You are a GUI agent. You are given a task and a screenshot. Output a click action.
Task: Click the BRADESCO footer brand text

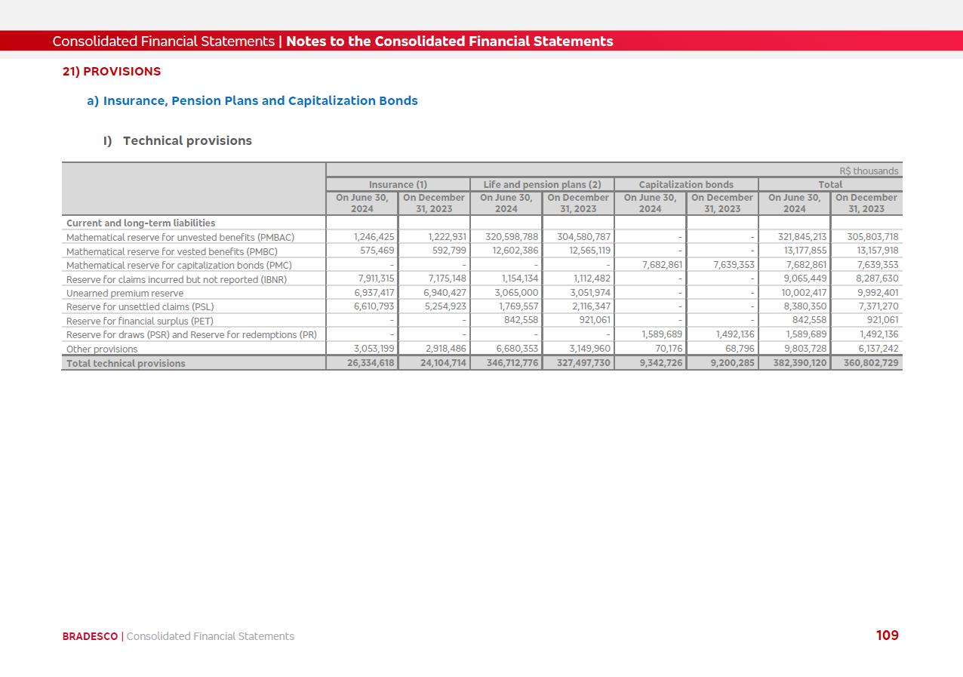click(90, 636)
